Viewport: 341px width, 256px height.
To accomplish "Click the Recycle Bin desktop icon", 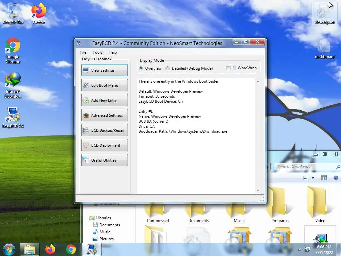I will [13, 13].
